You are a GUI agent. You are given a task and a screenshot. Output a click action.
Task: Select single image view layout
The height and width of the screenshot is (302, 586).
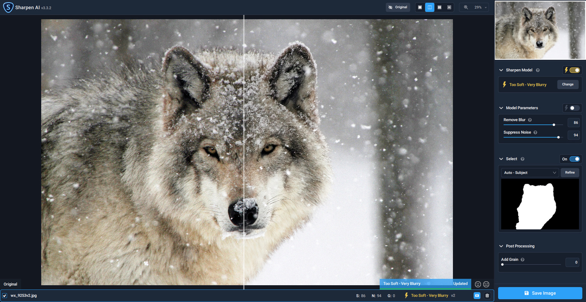pyautogui.click(x=420, y=7)
